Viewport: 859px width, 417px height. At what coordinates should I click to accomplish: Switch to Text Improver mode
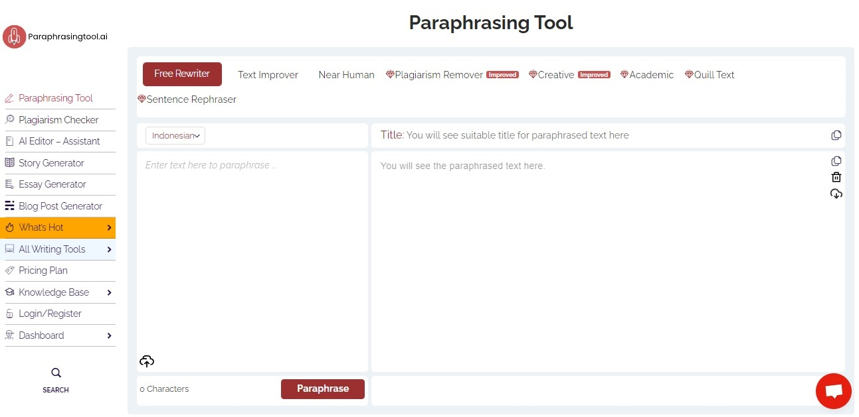(x=268, y=75)
